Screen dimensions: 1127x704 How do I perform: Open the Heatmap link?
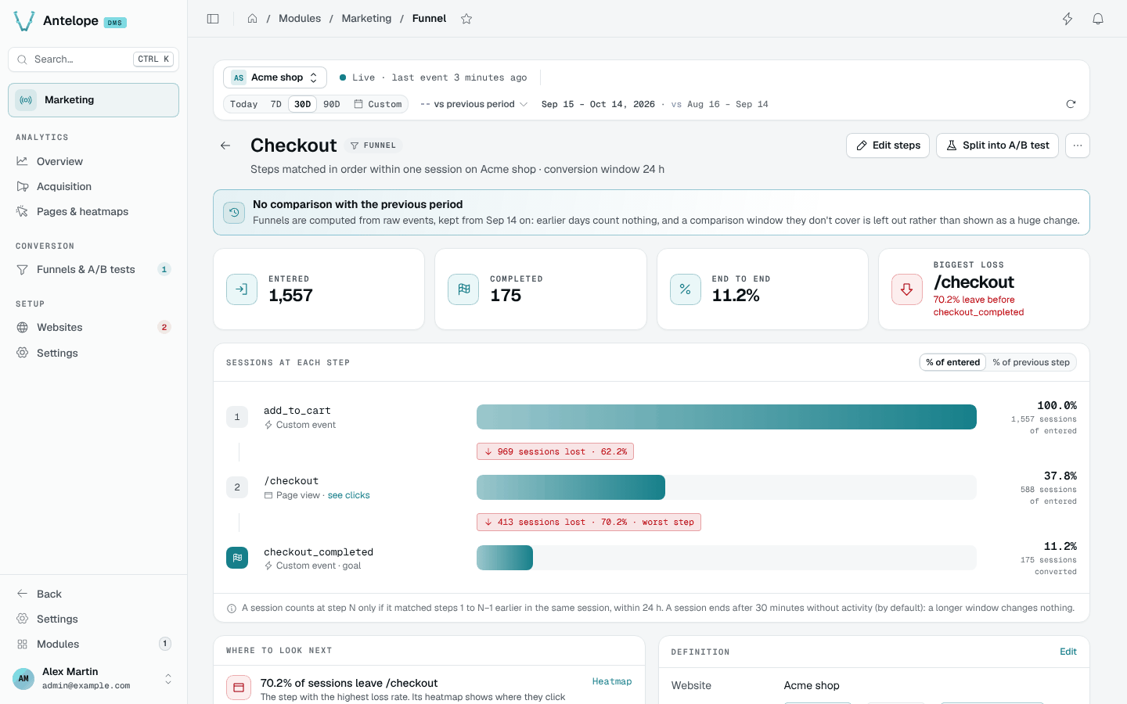point(612,682)
